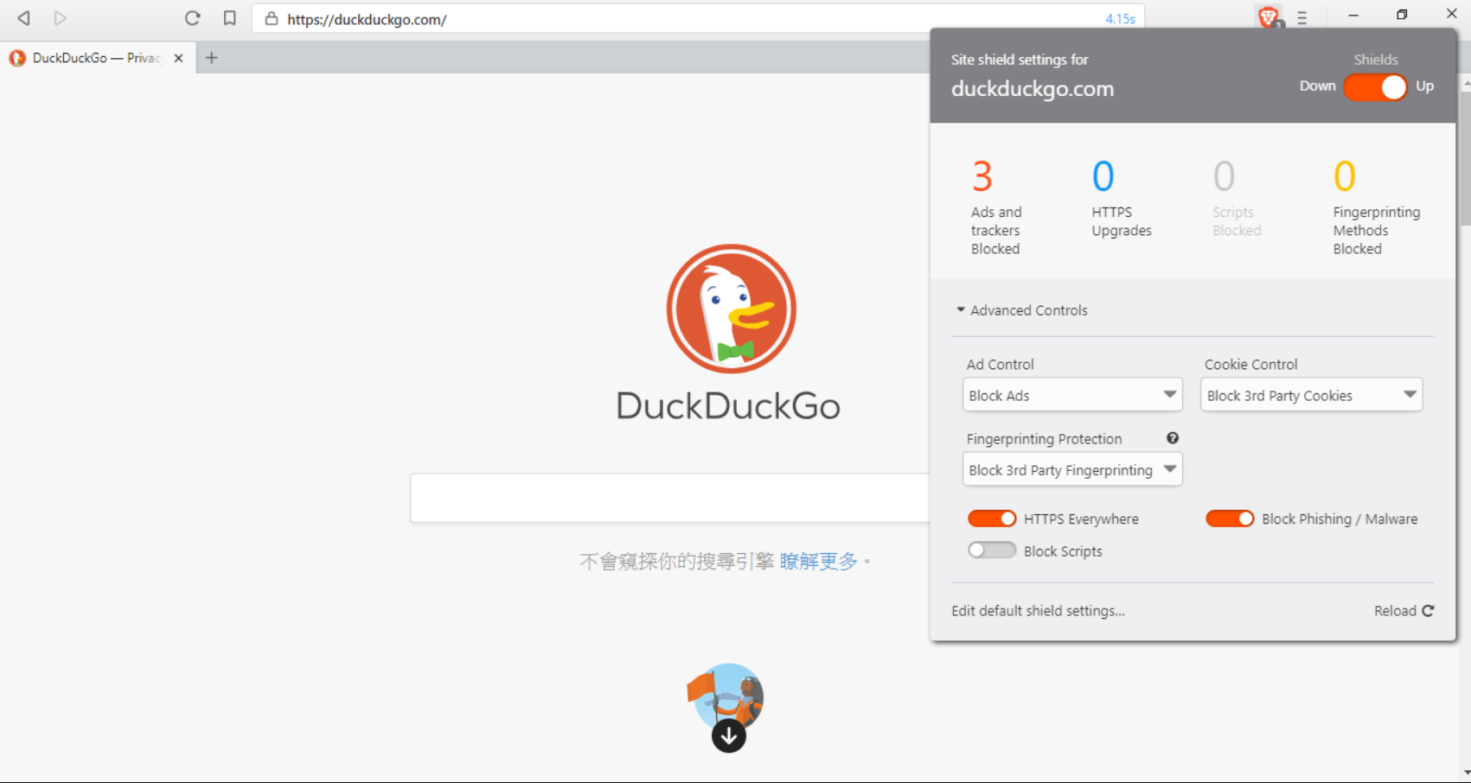Click the DuckDuckGo search input field
1471x783 pixels.
(x=670, y=498)
